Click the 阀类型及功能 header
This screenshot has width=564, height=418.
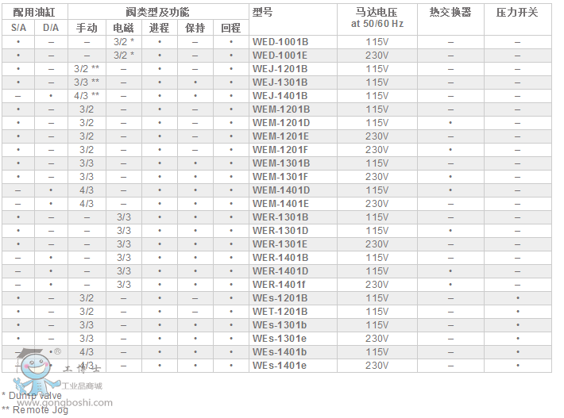[x=157, y=13]
